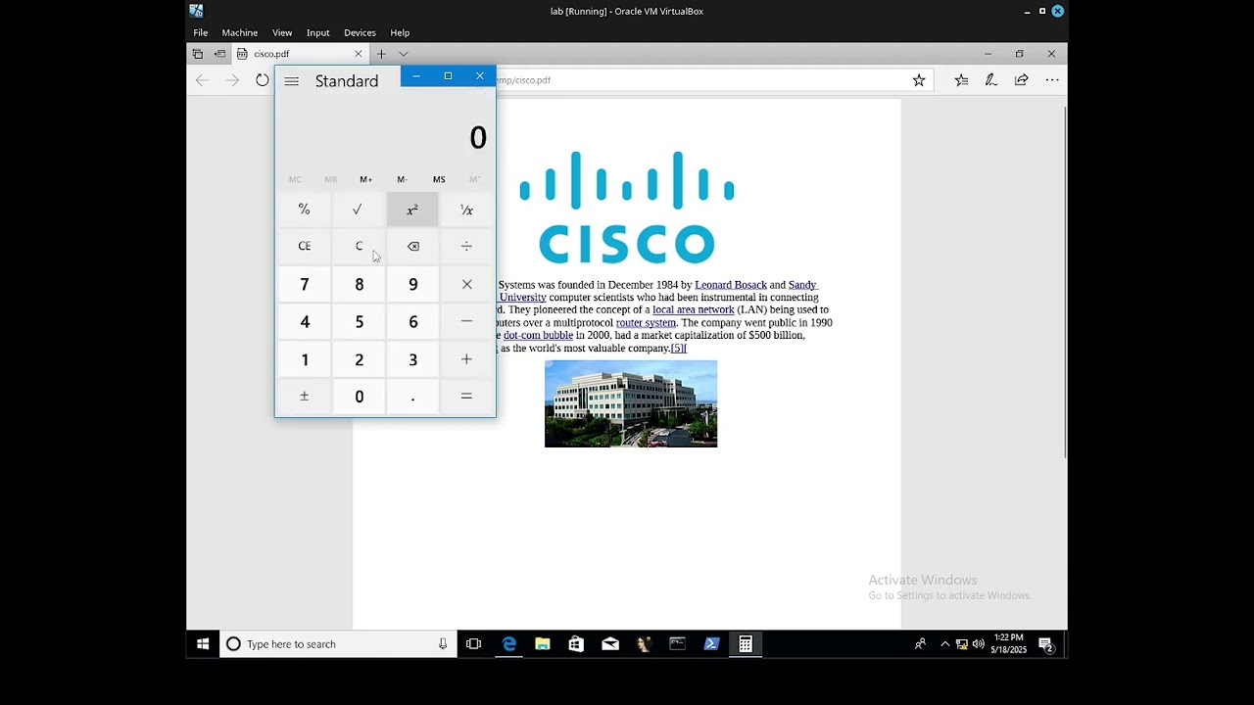Click calculator digit 2
1254x705 pixels.
click(359, 359)
